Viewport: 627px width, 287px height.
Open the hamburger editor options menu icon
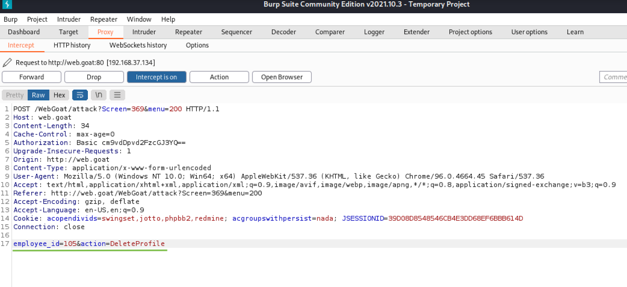point(117,95)
